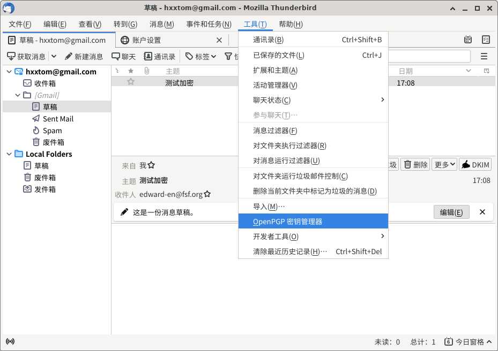Image resolution: width=498 pixels, height=351 pixels.
Task: Star the 测试加密 message
Action: pos(131,82)
